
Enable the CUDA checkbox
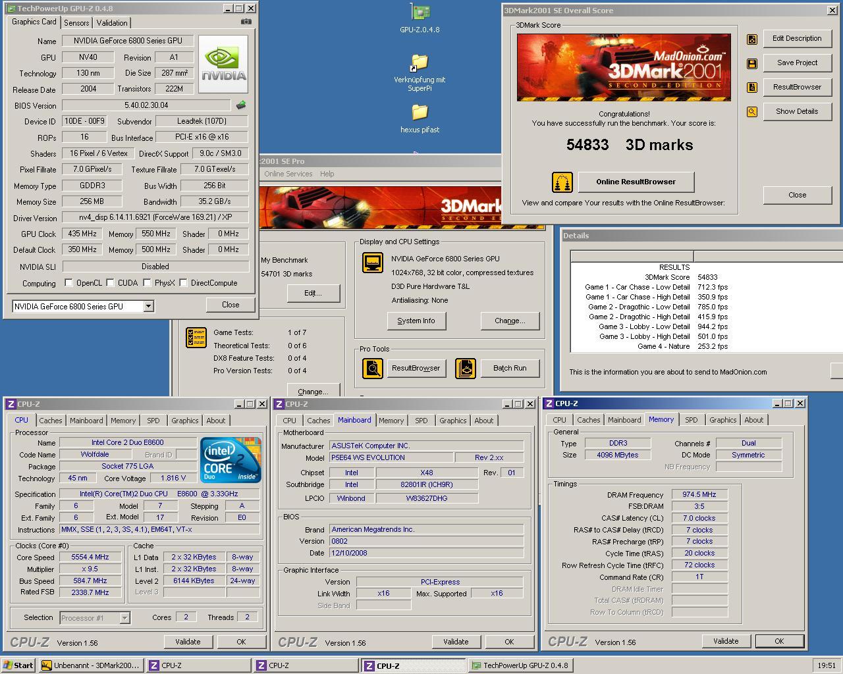point(110,283)
